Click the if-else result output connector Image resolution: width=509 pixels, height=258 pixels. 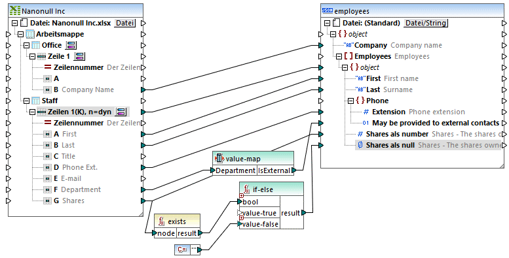[x=303, y=213]
